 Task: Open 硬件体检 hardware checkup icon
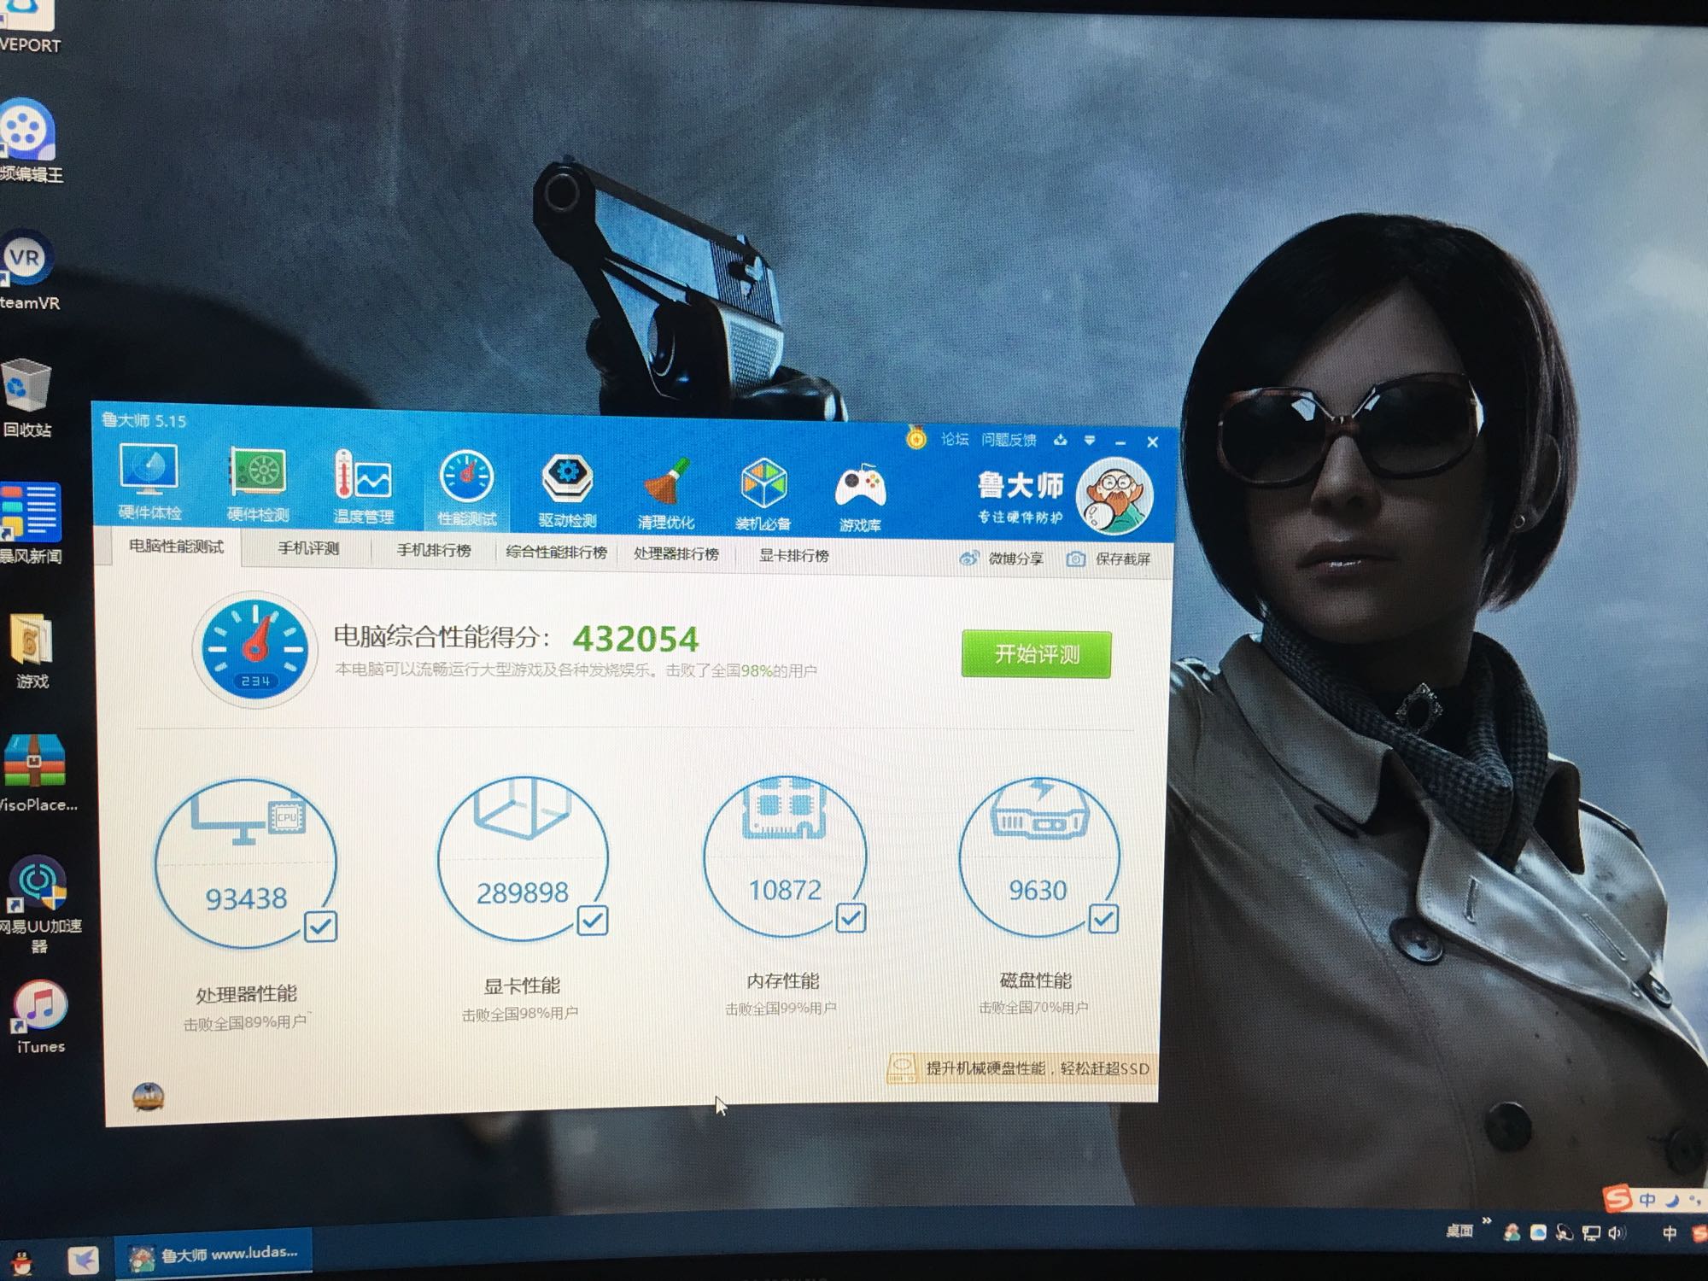click(149, 480)
